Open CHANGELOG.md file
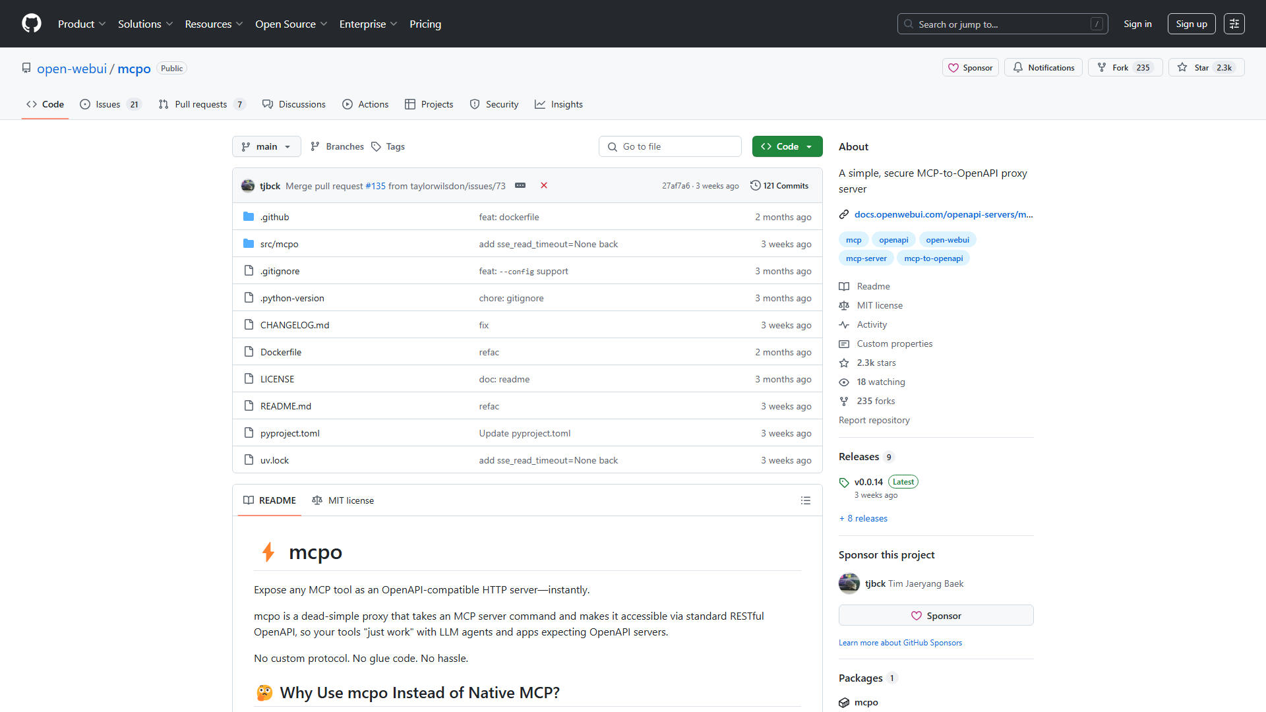1266x712 pixels. (294, 325)
